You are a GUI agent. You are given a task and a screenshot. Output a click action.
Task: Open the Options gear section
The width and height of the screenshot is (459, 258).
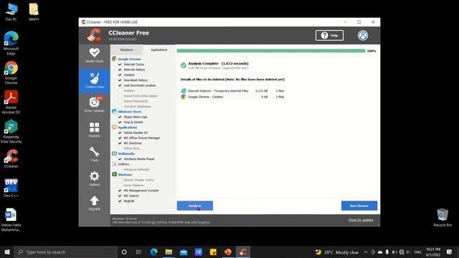(x=94, y=178)
